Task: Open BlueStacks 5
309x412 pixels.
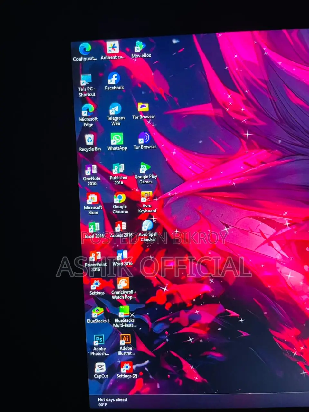Action: point(98,315)
